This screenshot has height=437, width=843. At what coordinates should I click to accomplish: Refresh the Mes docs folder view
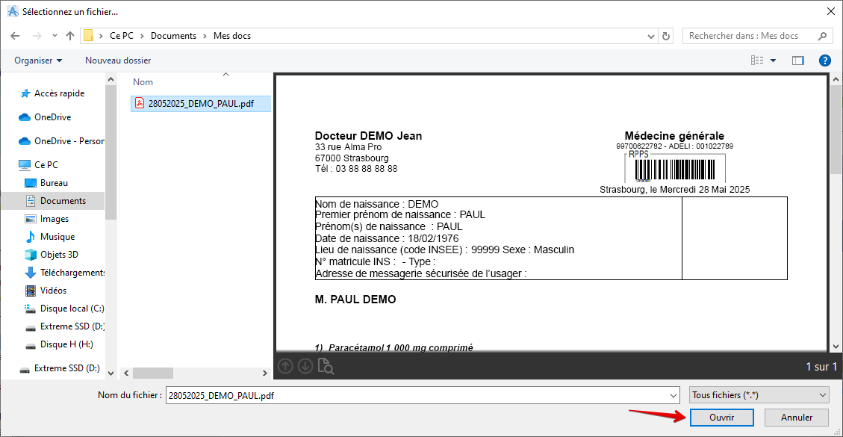(x=666, y=36)
